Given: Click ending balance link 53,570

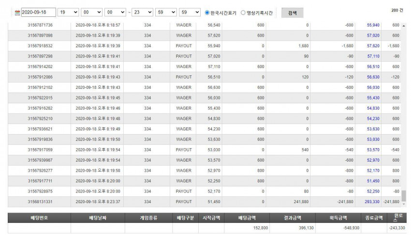Looking at the screenshot, I should [x=373, y=150].
